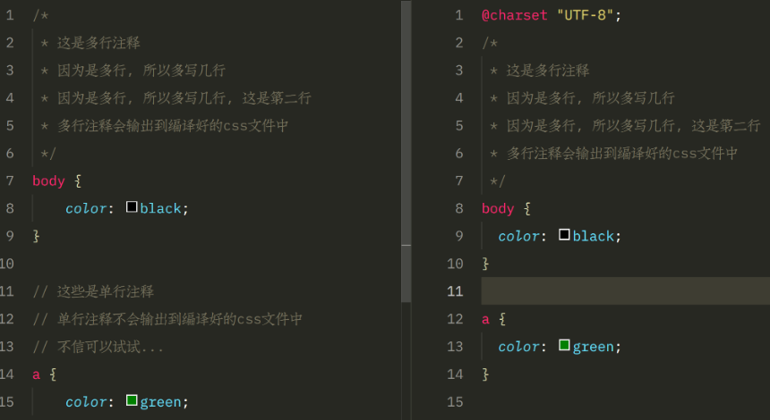The image size is (770, 420).
Task: Click line number 1 in left editor
Action: click(9, 15)
